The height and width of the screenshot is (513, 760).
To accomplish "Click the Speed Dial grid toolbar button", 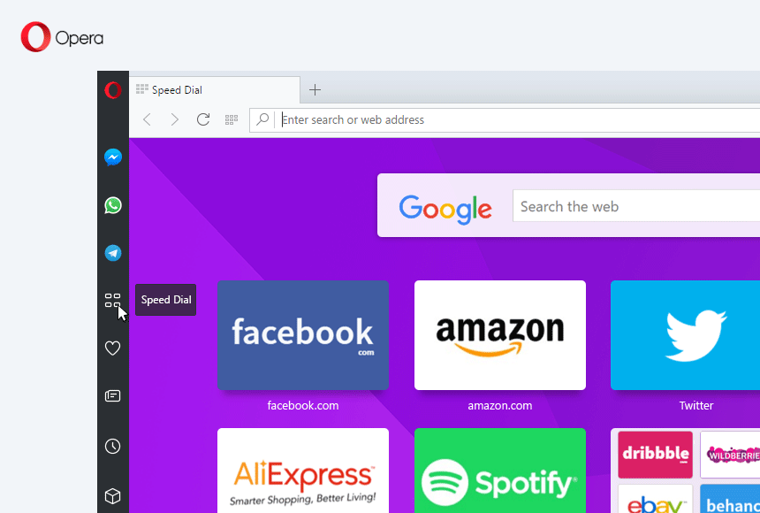I will (x=232, y=119).
